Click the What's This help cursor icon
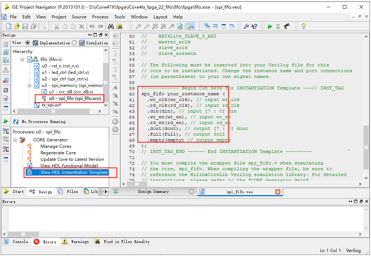 coord(254,26)
